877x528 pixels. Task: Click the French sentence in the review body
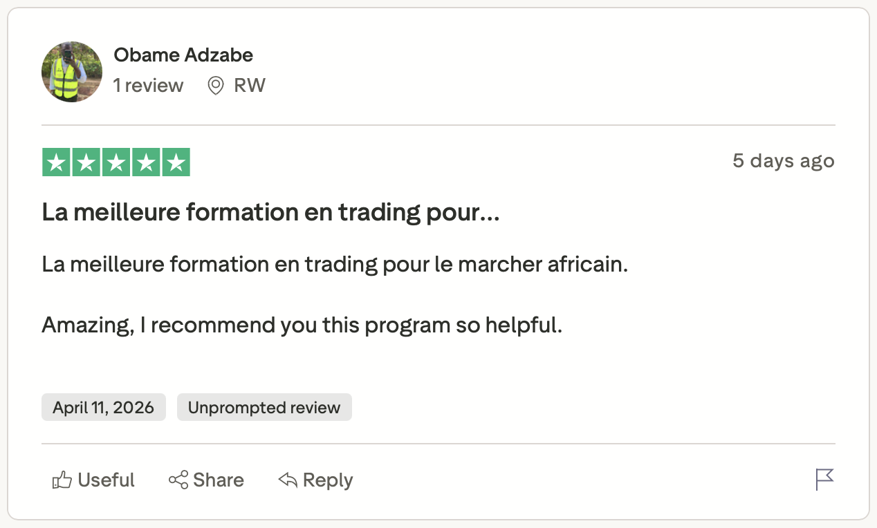click(x=335, y=264)
